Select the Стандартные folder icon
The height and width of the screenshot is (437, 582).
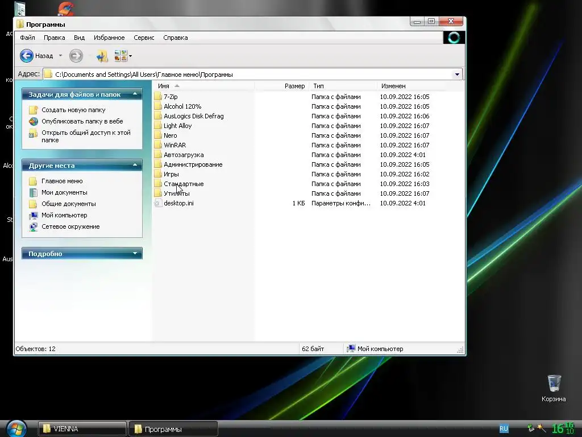[x=158, y=184]
